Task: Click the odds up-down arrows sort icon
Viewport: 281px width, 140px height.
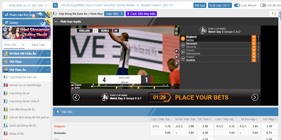Action: (274, 14)
